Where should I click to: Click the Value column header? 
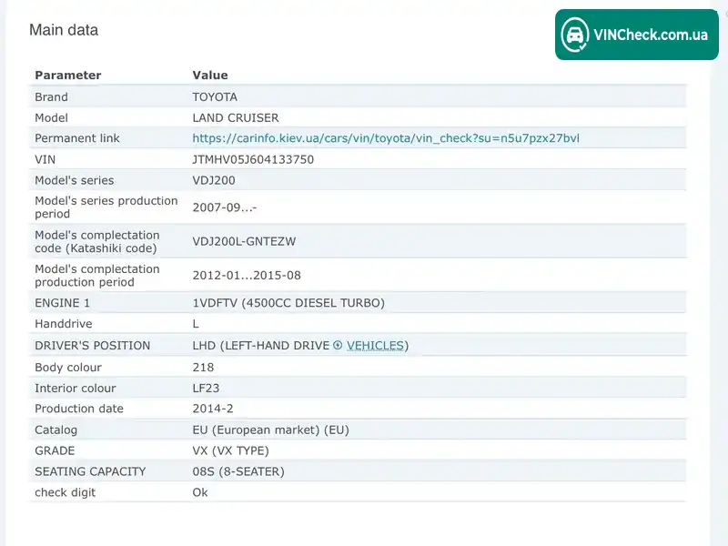point(210,76)
